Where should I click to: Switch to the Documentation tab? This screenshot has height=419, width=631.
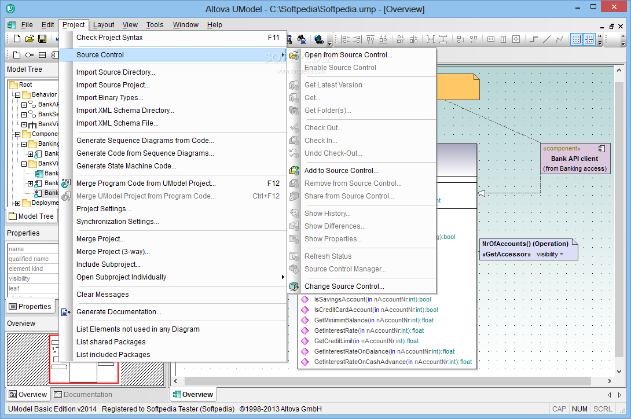coord(83,395)
